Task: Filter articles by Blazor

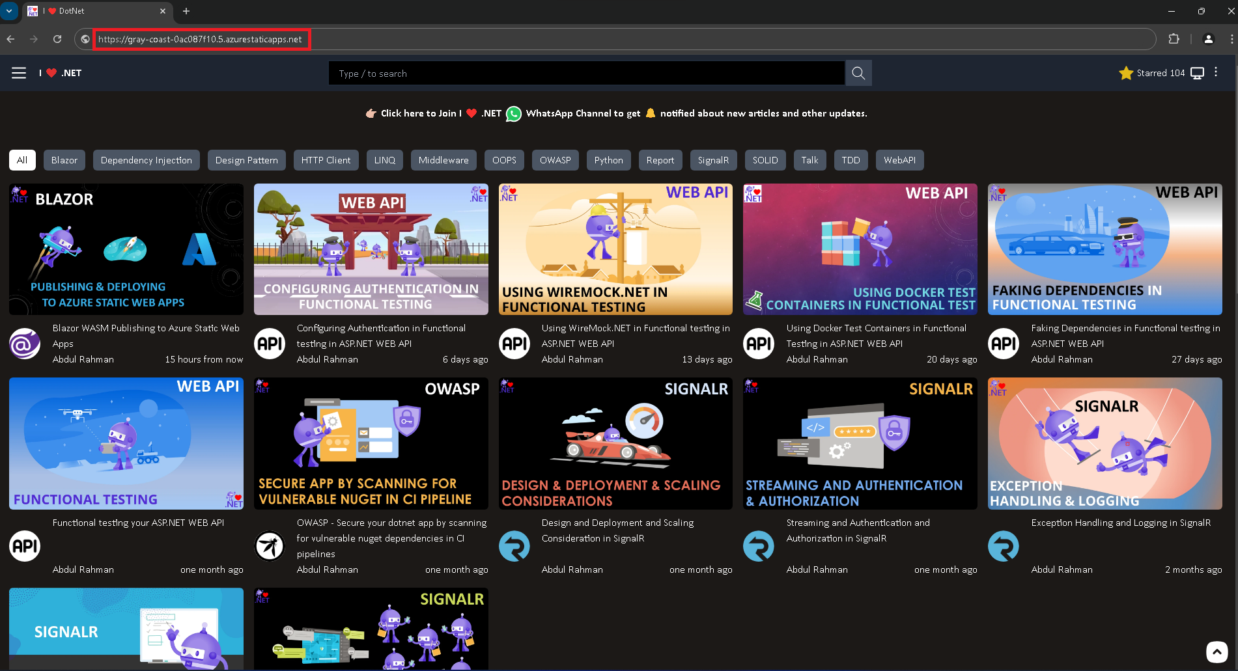Action: [x=64, y=160]
